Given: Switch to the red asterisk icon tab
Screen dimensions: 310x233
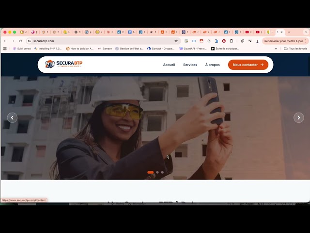Looking at the screenshot, I should (110, 32).
